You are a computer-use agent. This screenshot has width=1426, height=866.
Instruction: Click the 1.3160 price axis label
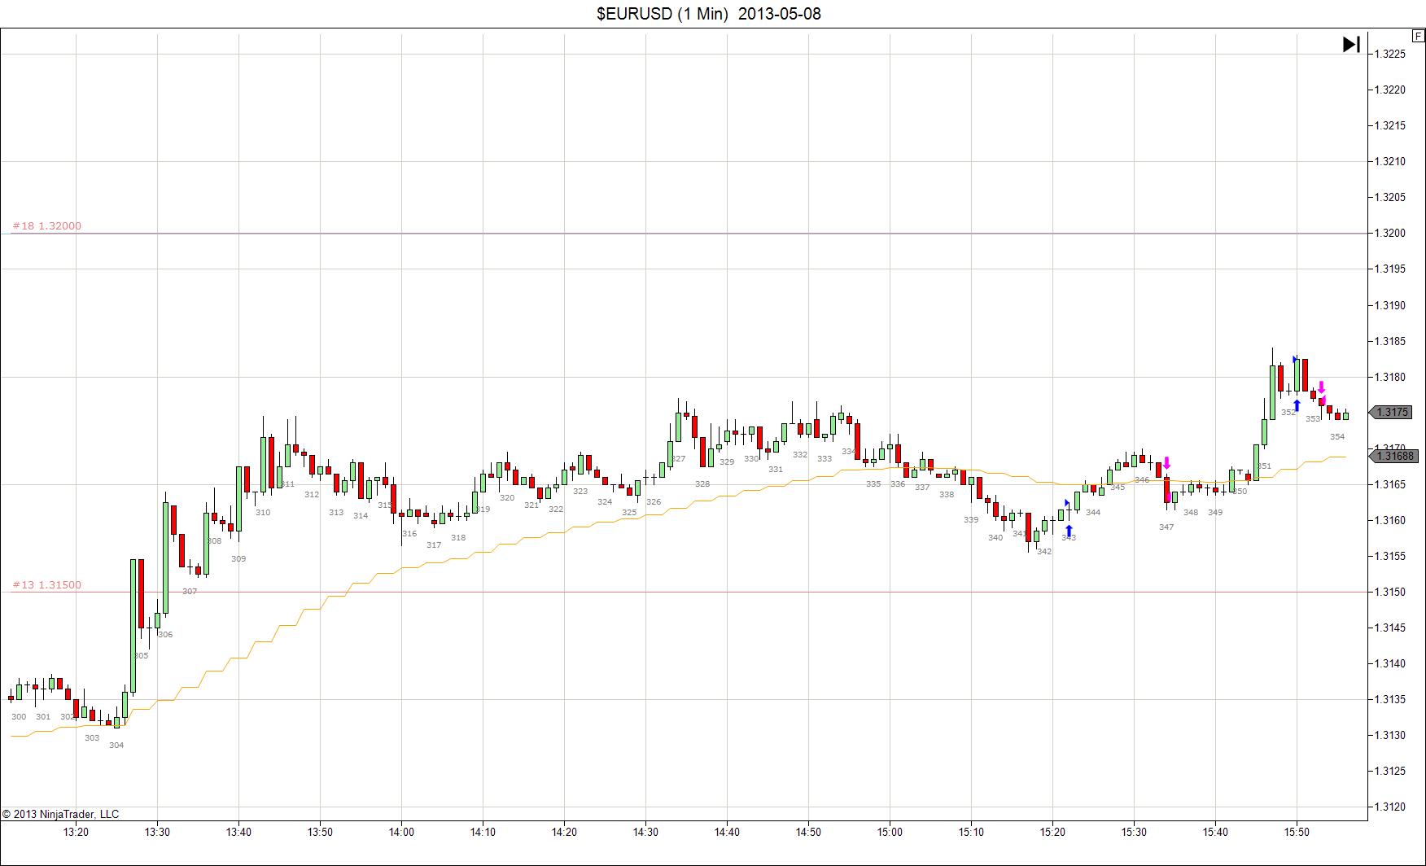(1390, 520)
